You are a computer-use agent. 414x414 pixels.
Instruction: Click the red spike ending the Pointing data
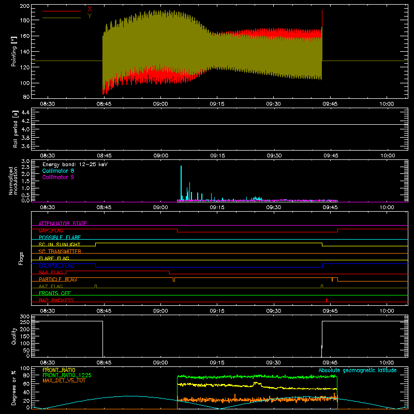(x=322, y=19)
